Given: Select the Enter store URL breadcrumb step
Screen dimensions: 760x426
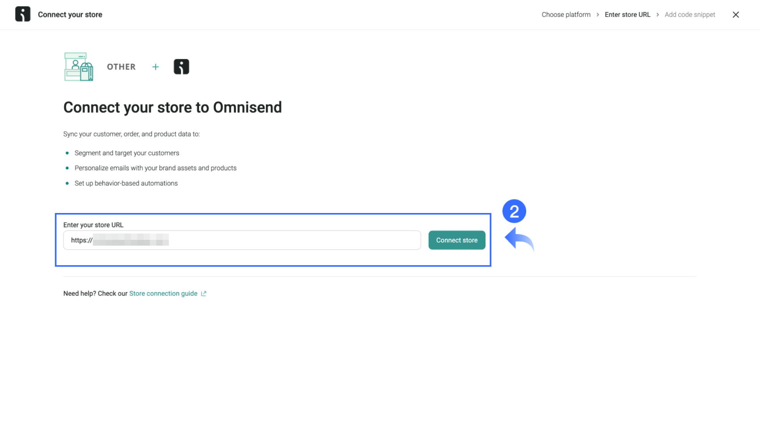Looking at the screenshot, I should point(628,14).
